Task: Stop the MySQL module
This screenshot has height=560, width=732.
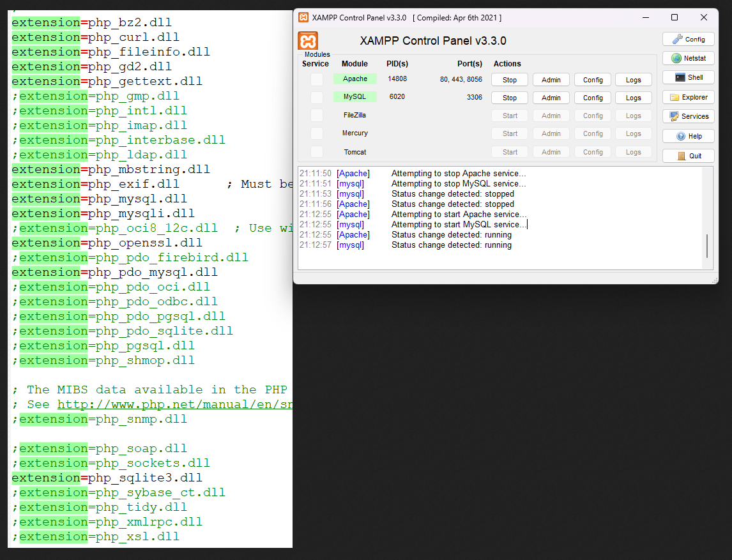Action: 509,98
